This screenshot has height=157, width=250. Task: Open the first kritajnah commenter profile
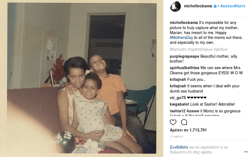tap(178, 79)
